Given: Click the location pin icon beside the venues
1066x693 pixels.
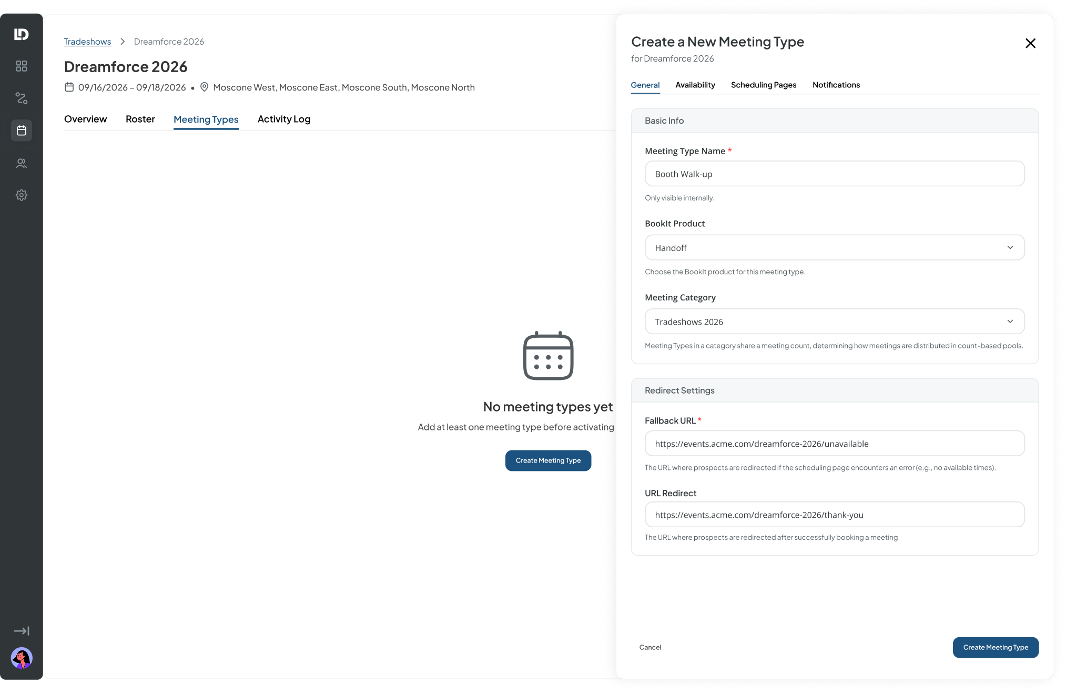Looking at the screenshot, I should tap(205, 87).
